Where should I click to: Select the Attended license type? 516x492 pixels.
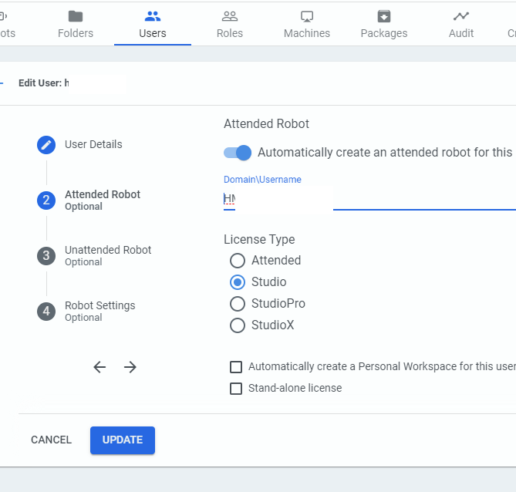(x=238, y=261)
